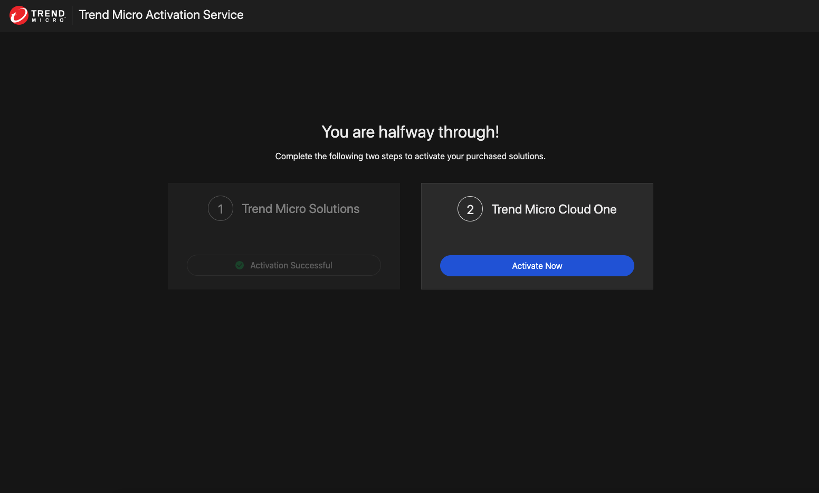This screenshot has width=819, height=493.
Task: Click the TREND MICRO wordmark text
Action: tap(48, 15)
